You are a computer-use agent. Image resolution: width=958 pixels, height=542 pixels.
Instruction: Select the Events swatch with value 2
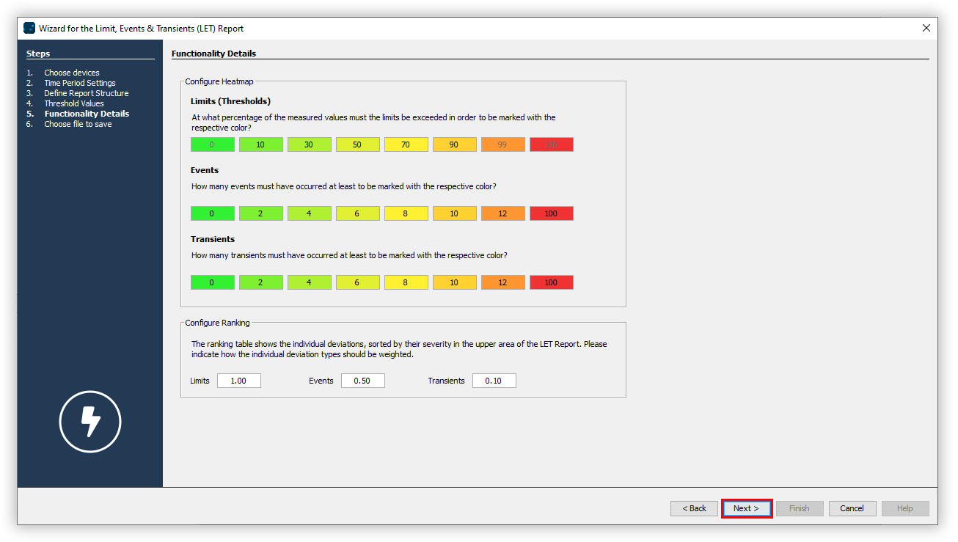pos(260,213)
